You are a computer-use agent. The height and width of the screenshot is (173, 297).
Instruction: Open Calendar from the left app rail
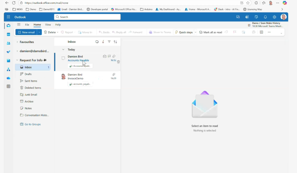(8, 34)
